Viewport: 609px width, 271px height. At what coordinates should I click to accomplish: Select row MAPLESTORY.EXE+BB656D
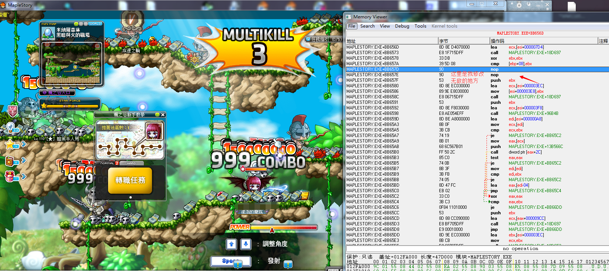tap(477, 47)
